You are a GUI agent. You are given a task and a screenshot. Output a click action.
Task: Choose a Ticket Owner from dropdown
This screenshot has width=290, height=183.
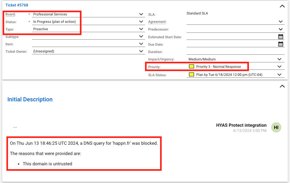[x=141, y=51]
